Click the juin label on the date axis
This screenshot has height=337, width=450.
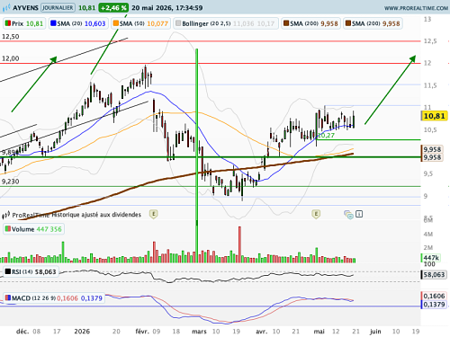coord(375,332)
